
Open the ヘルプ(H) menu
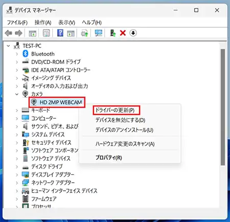click(92, 23)
